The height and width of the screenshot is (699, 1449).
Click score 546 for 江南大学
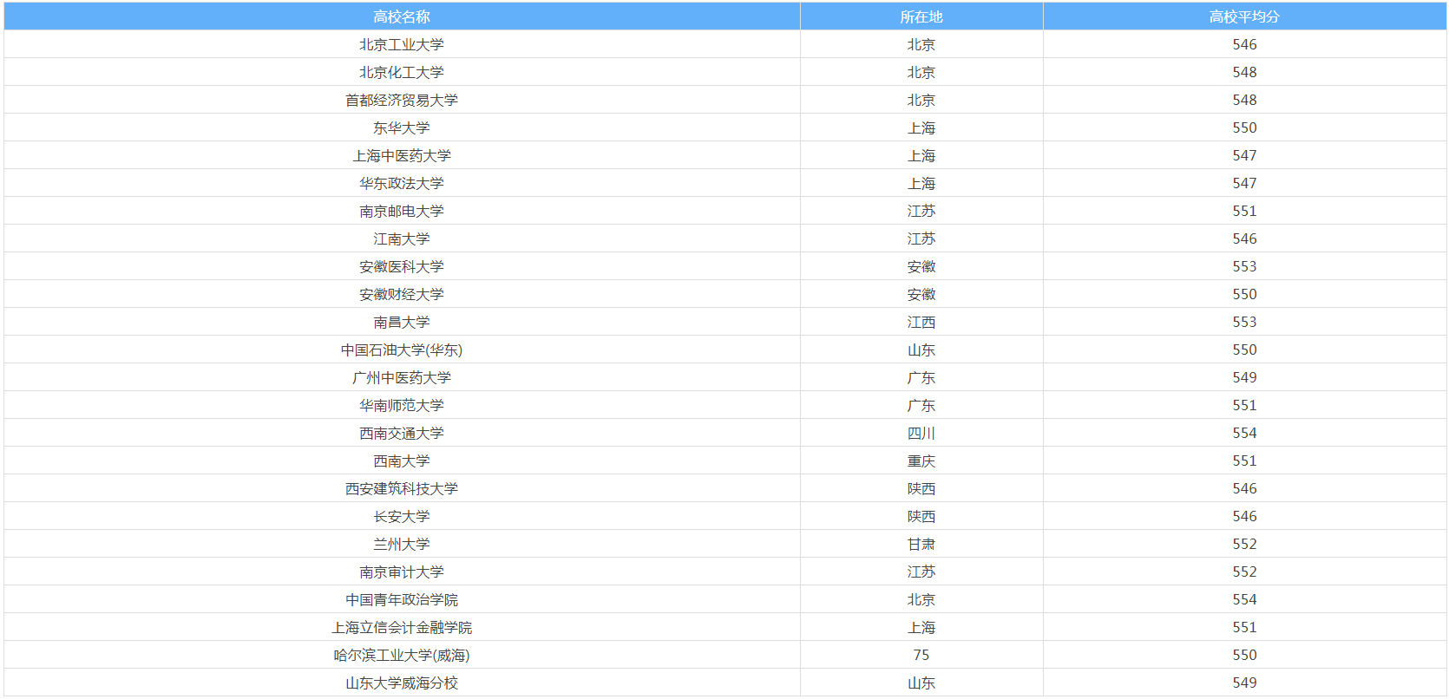(x=1244, y=238)
